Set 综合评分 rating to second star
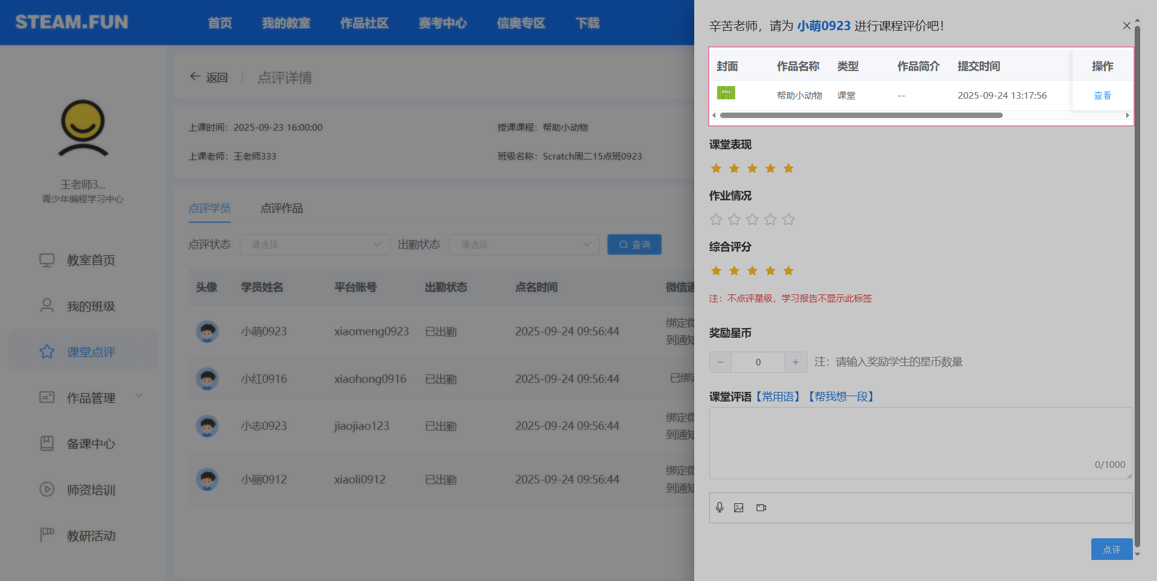1157x581 pixels. click(x=734, y=271)
